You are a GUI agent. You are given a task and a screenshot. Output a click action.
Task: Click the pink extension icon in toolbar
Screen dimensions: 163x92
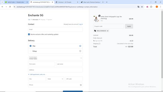(x=147, y=7)
